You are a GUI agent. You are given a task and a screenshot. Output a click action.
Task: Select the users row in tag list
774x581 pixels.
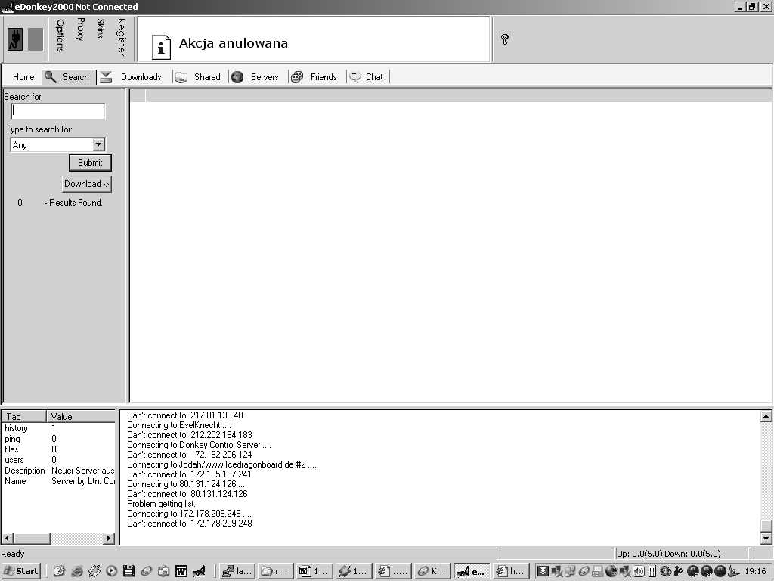pos(58,460)
